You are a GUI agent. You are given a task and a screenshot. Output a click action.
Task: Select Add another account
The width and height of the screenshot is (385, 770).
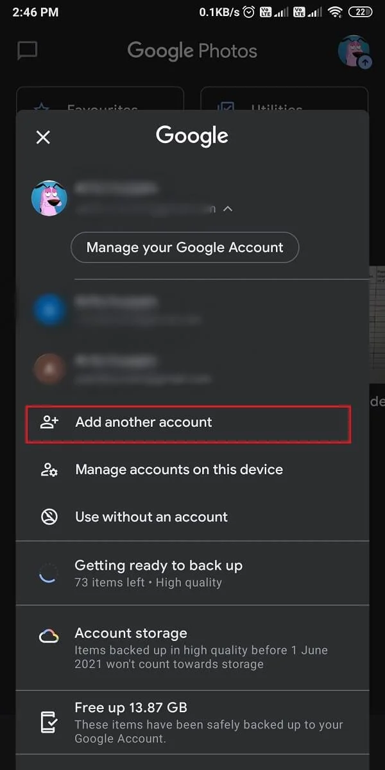(144, 422)
